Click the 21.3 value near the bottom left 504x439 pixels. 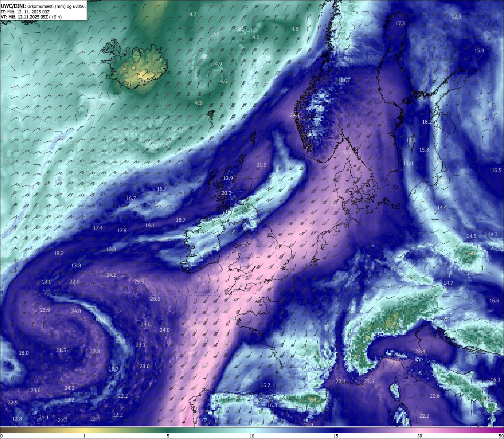(x=63, y=420)
